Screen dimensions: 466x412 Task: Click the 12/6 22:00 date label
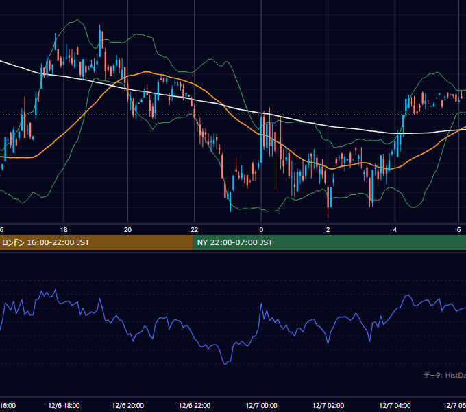(195, 406)
